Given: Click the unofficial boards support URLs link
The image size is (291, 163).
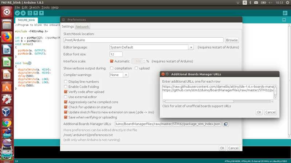Looking at the screenshot, I should tap(196, 106).
